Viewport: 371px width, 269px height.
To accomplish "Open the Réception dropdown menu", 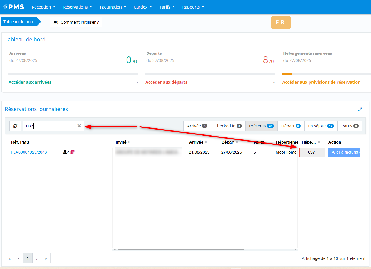I will [43, 7].
